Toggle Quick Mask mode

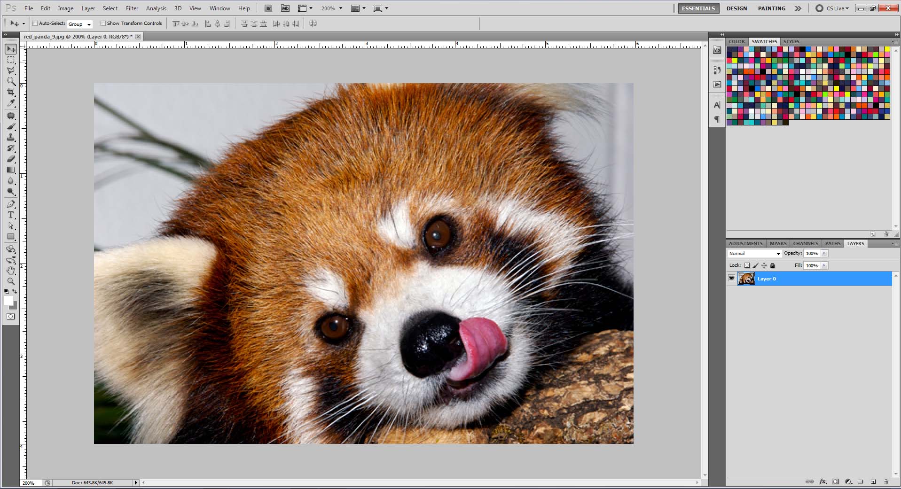(11, 316)
